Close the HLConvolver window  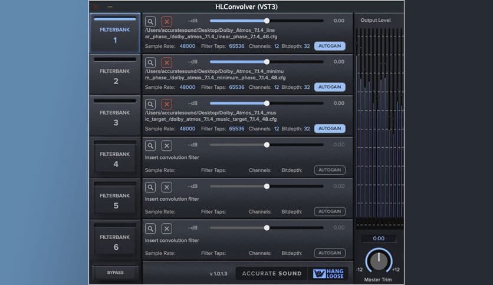pyautogui.click(x=96, y=6)
